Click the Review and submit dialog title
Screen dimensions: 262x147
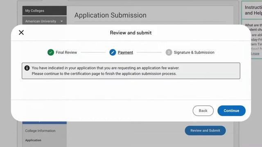tap(131, 33)
